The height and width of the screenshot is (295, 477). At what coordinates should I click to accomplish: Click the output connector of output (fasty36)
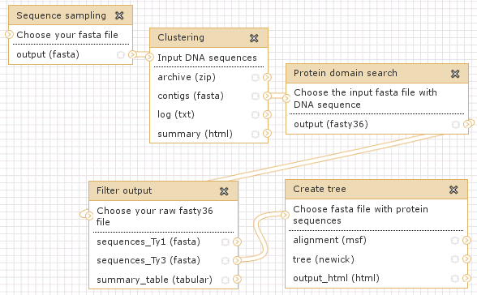(x=467, y=124)
